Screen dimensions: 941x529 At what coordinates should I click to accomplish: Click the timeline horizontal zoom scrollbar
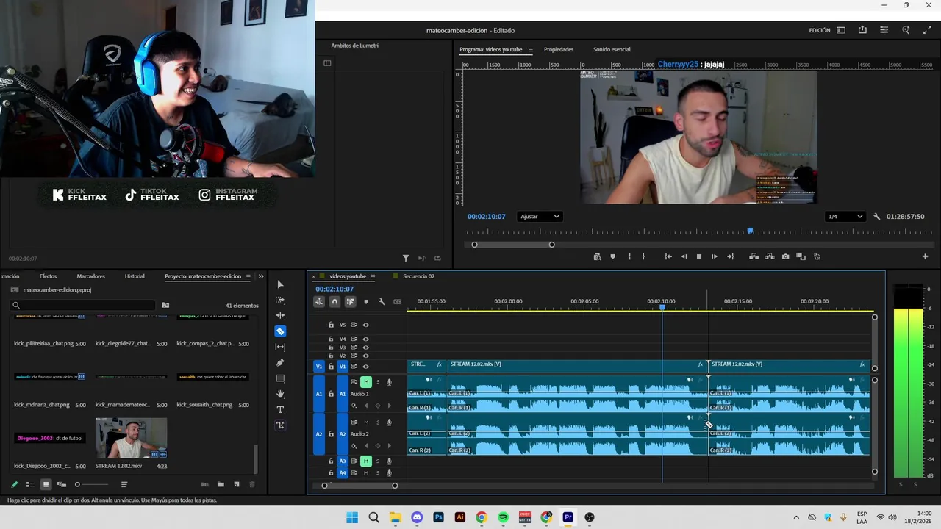[x=359, y=486]
